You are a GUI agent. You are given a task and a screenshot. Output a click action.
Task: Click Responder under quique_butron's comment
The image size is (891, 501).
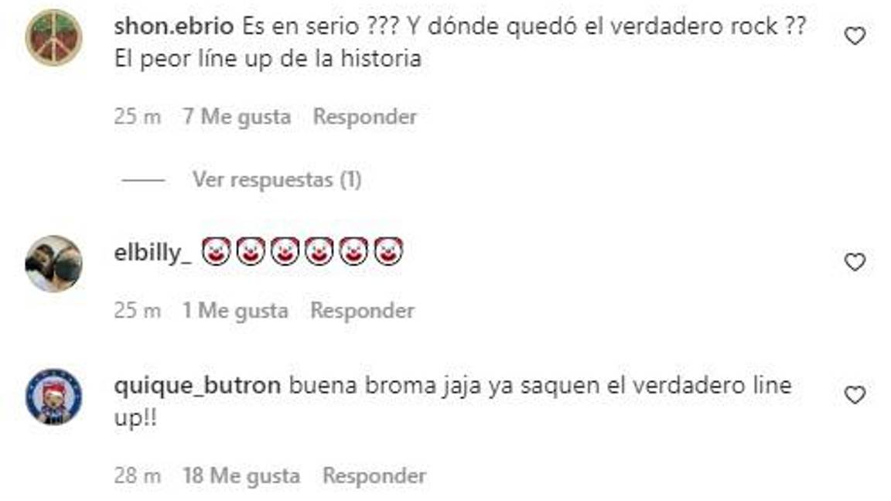pyautogui.click(x=374, y=476)
